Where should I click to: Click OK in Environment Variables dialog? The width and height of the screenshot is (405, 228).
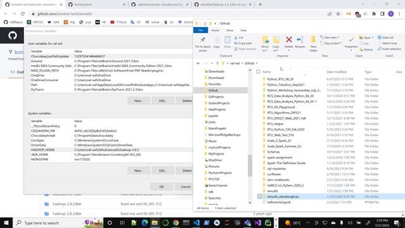point(161,186)
